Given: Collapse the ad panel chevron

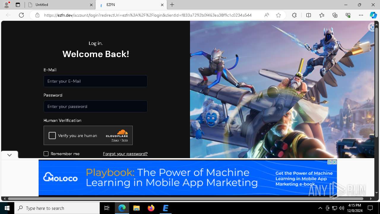Looking at the screenshot, I should pos(9,155).
